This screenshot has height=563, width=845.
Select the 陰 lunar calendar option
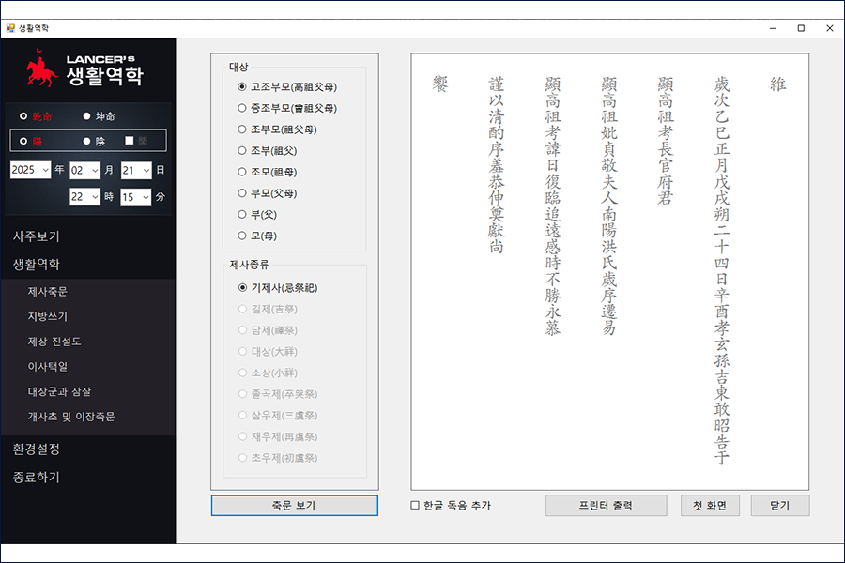[x=87, y=141]
